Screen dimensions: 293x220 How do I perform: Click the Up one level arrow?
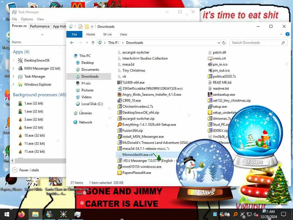93,43
